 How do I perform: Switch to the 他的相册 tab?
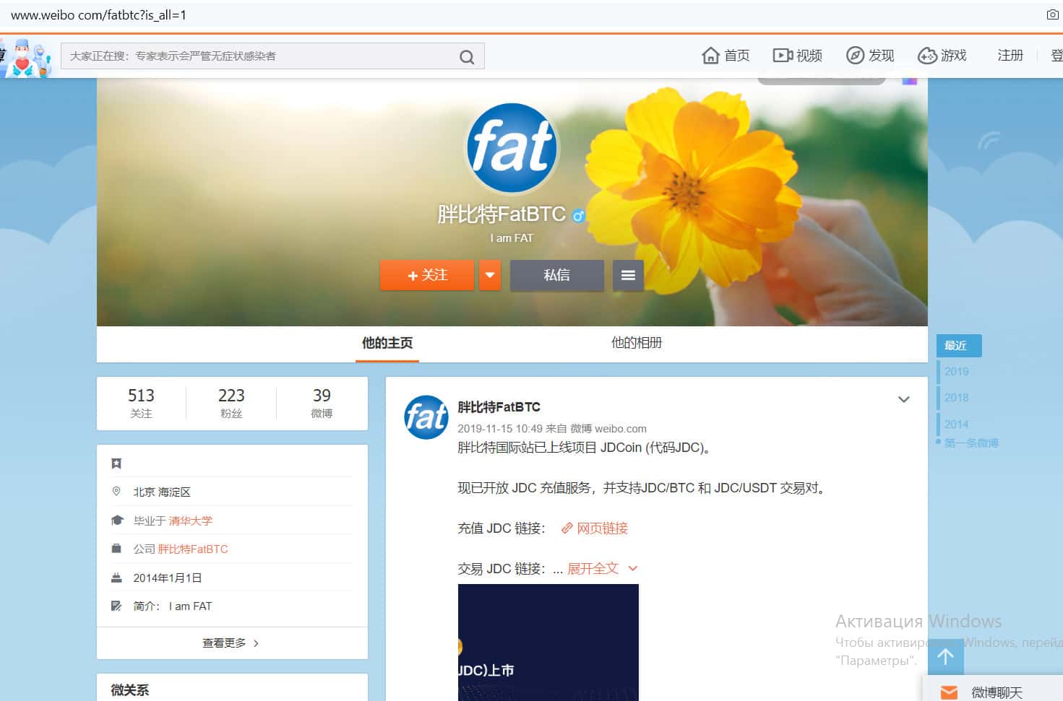pos(637,343)
